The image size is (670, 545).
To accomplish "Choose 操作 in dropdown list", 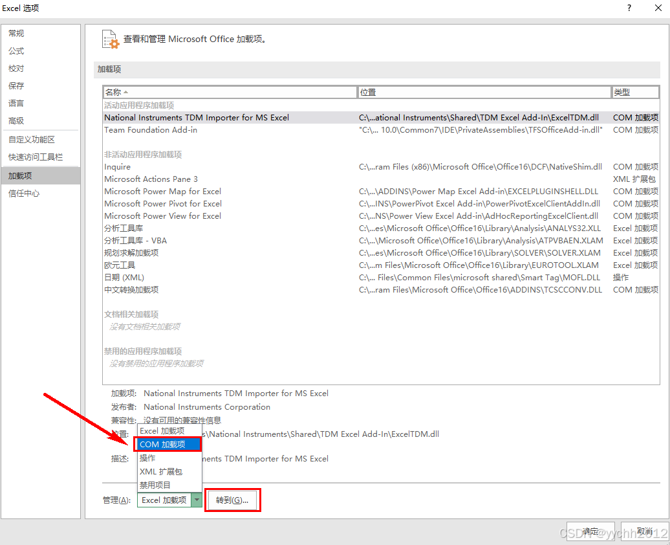I will coord(169,458).
